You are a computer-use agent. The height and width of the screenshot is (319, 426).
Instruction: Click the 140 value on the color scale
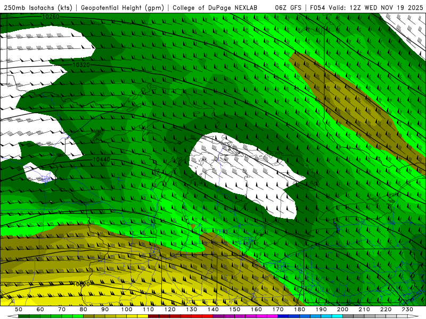tap(213, 309)
